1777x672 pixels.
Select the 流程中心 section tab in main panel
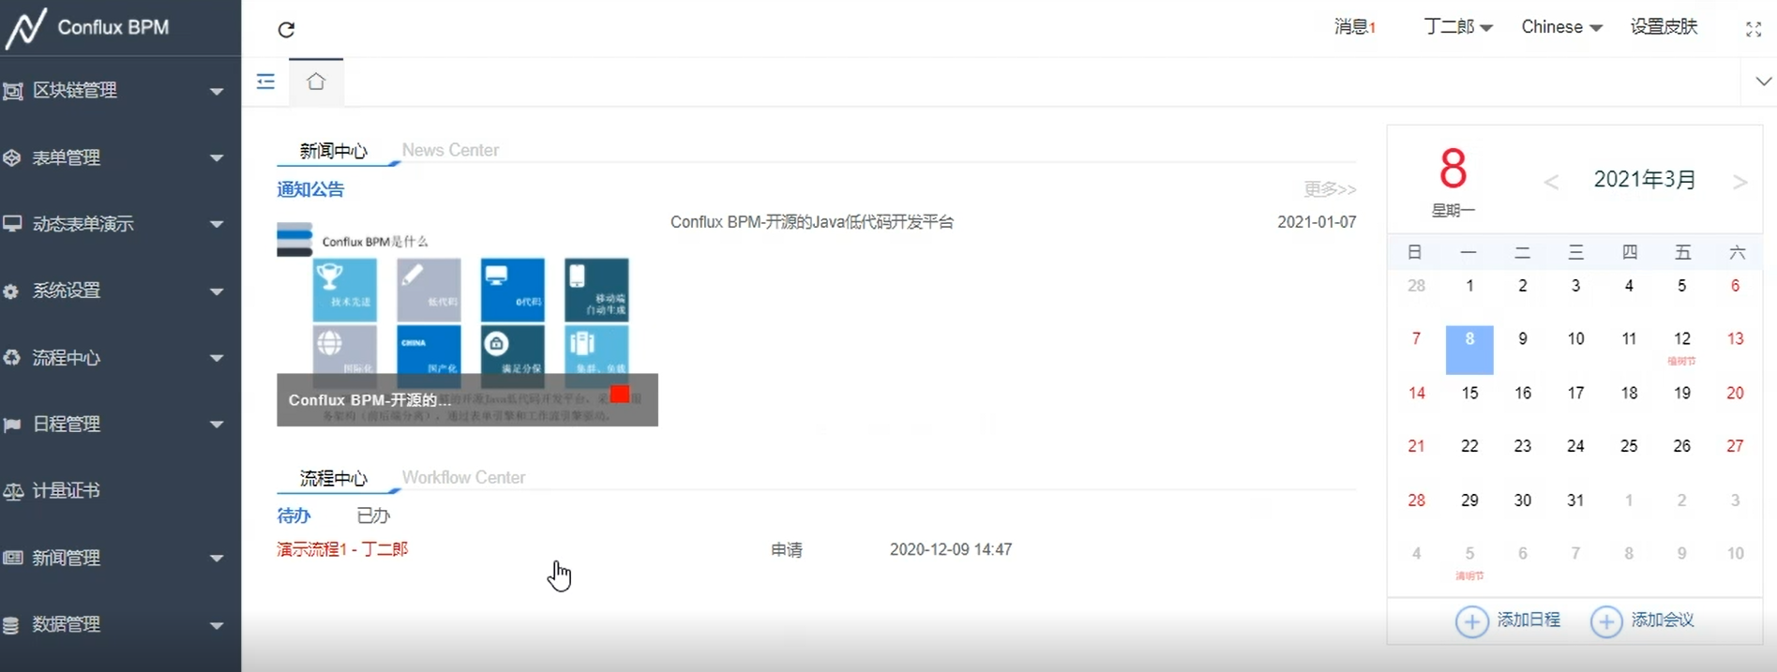coord(334,478)
